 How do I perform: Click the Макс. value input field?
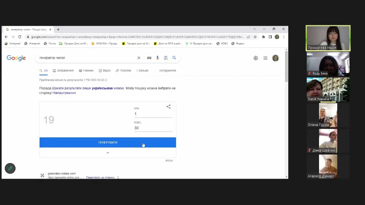pos(153,128)
